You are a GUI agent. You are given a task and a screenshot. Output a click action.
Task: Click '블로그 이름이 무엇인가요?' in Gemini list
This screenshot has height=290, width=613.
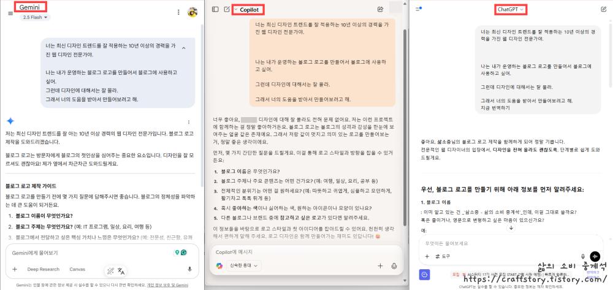click(x=44, y=216)
